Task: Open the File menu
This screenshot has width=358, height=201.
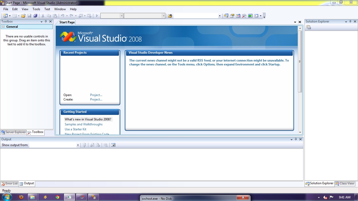Action: [x=6, y=9]
